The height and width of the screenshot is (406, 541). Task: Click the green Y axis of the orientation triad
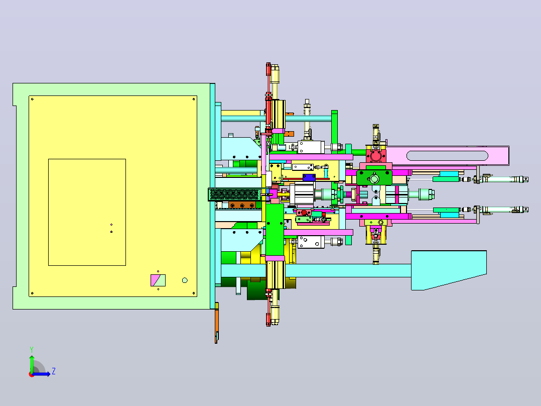coord(32,363)
